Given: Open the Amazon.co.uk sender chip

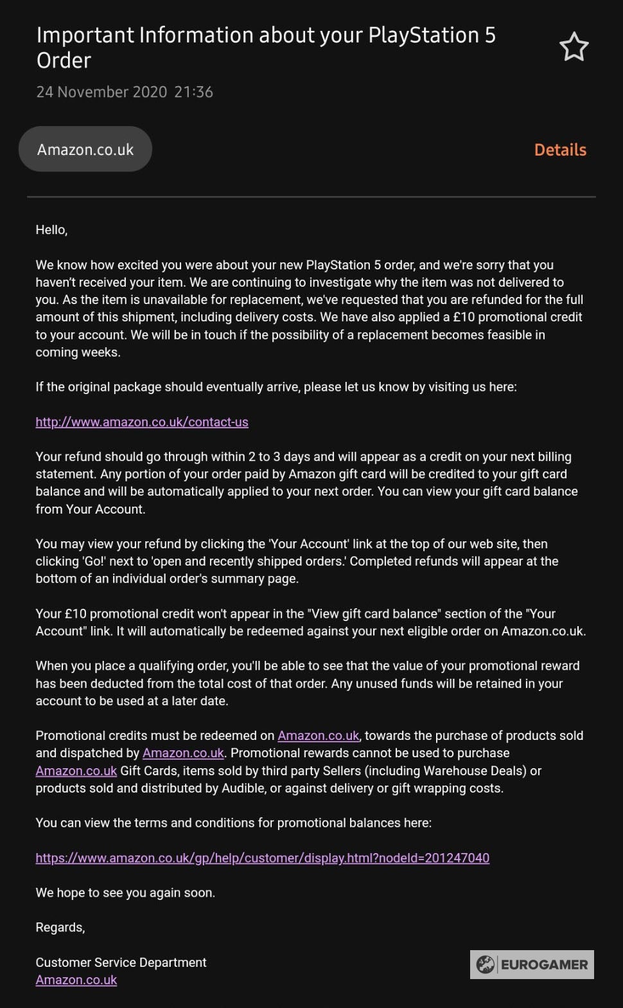Looking at the screenshot, I should tap(85, 149).
